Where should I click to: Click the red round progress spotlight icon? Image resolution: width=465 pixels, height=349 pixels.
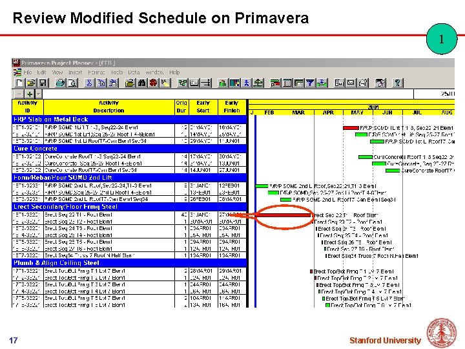(153, 83)
